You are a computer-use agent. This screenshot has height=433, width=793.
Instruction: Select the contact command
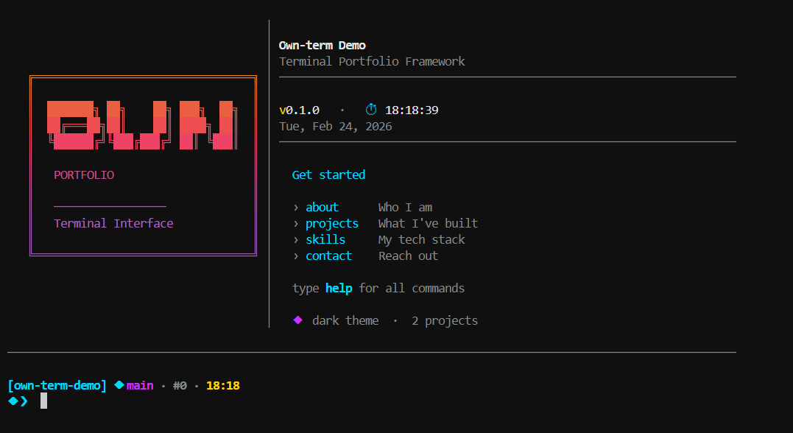pos(328,256)
